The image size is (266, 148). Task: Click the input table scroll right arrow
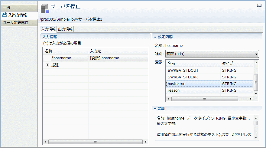[x=146, y=142]
